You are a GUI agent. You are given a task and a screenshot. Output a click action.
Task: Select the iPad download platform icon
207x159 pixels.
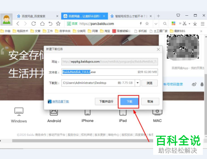click(x=123, y=113)
